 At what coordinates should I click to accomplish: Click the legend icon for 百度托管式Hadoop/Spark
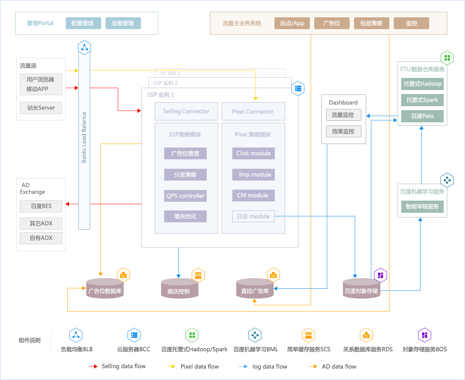(x=192, y=335)
